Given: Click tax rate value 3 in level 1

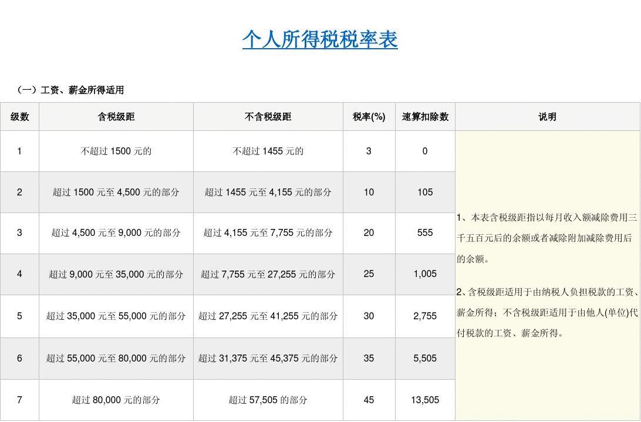Looking at the screenshot, I should pos(369,151).
